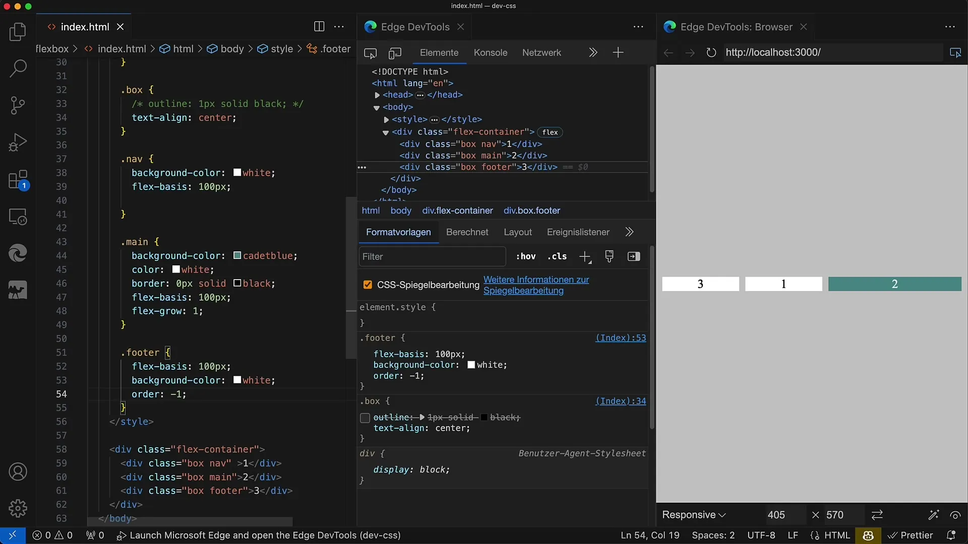968x544 pixels.
Task: Click the toggle element state icon (:hov)
Action: 526,256
